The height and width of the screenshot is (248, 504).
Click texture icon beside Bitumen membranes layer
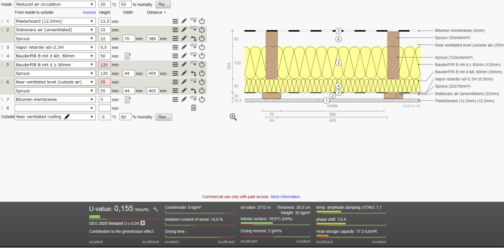point(128,99)
